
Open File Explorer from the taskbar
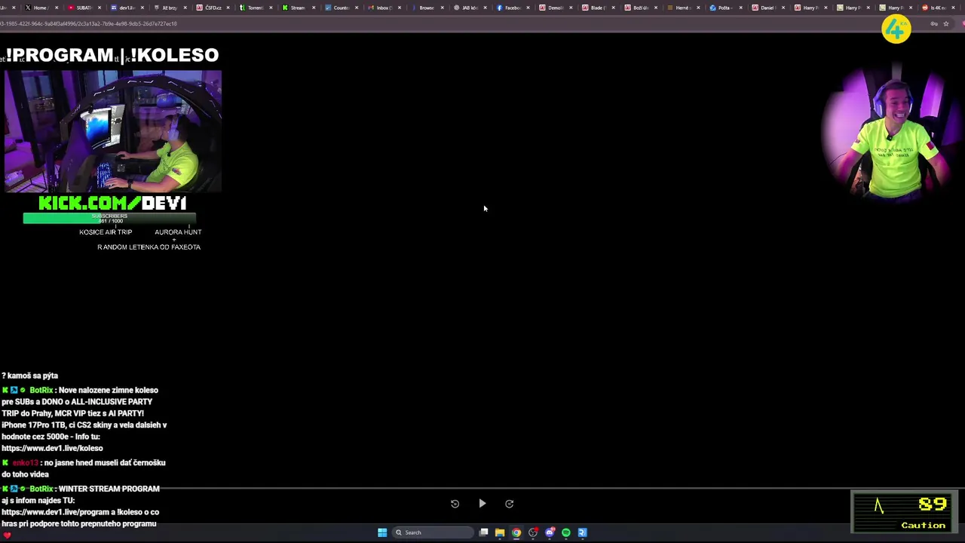(500, 532)
